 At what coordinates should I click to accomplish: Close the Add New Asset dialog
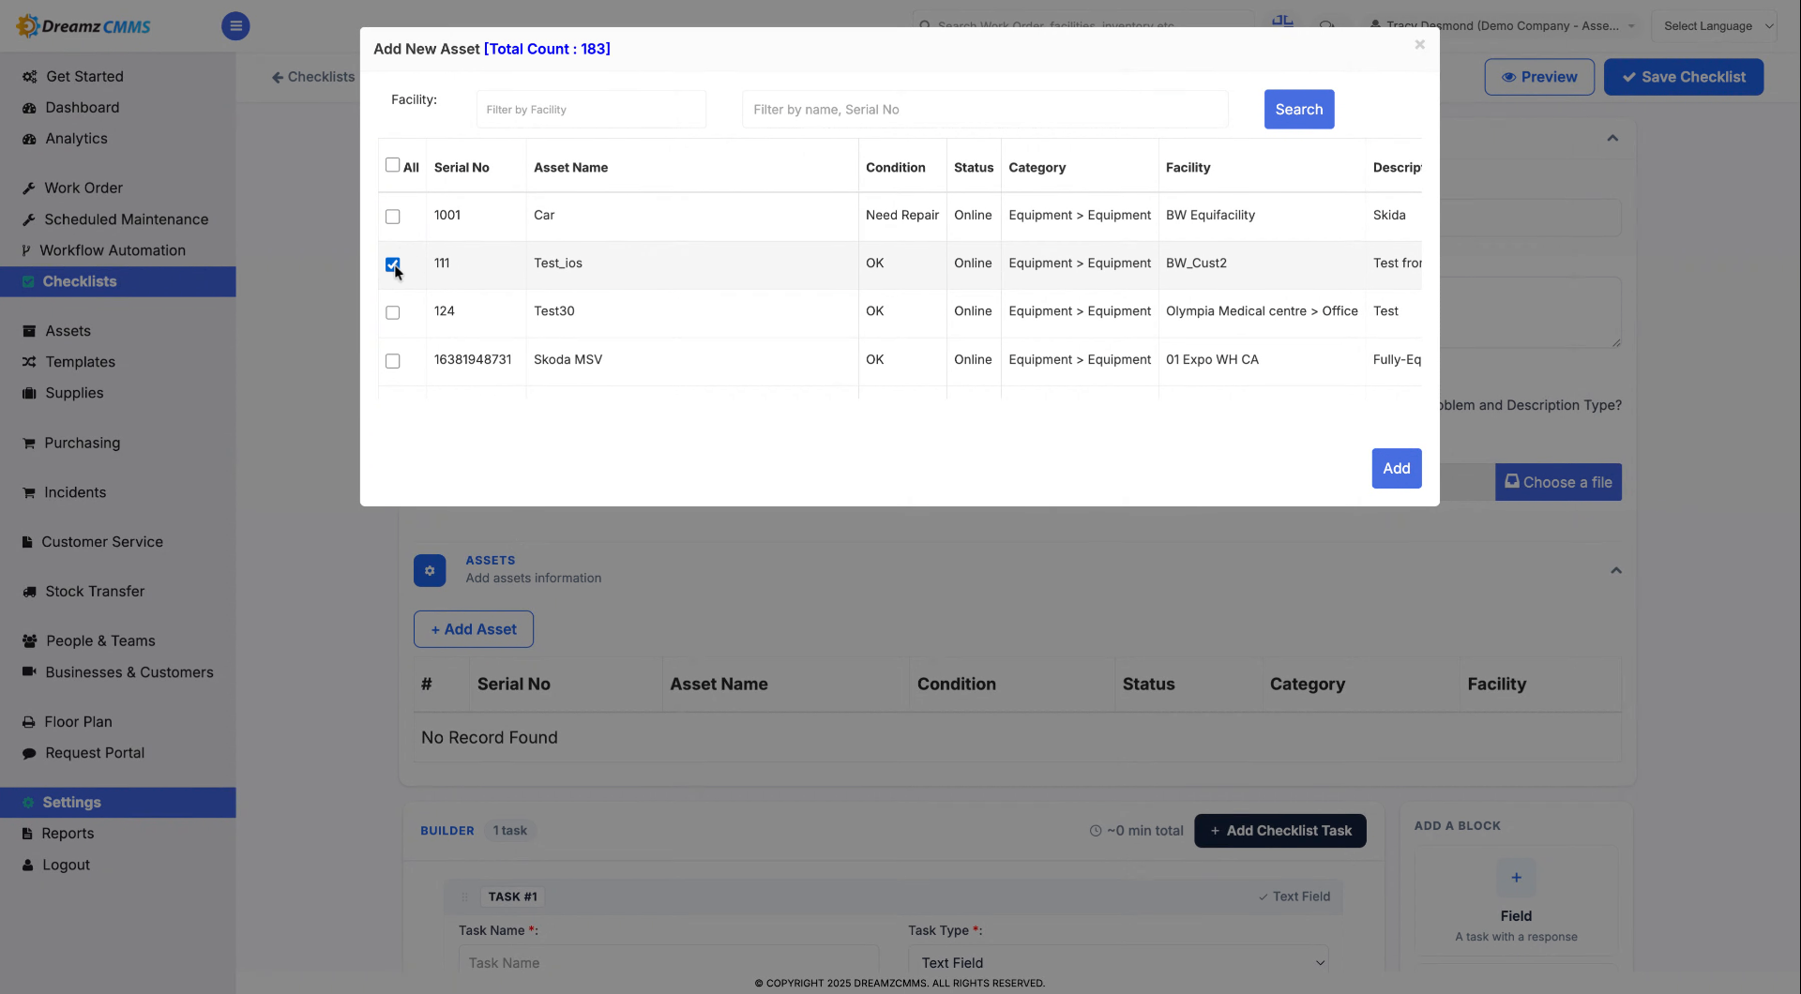[1419, 45]
